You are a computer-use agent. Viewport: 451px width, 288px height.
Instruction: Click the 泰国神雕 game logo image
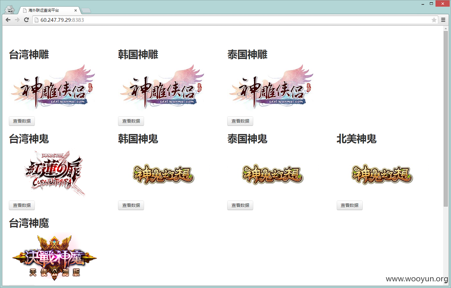[271, 87]
